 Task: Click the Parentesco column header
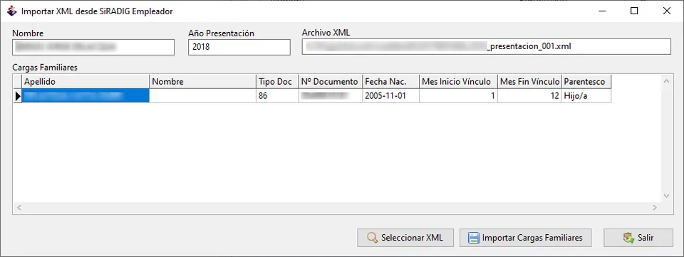click(586, 82)
